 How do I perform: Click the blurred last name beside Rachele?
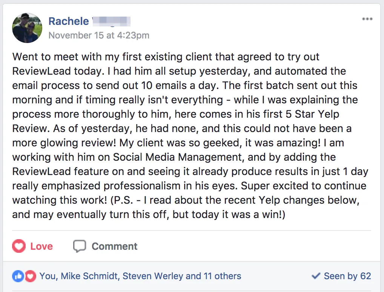(x=111, y=21)
